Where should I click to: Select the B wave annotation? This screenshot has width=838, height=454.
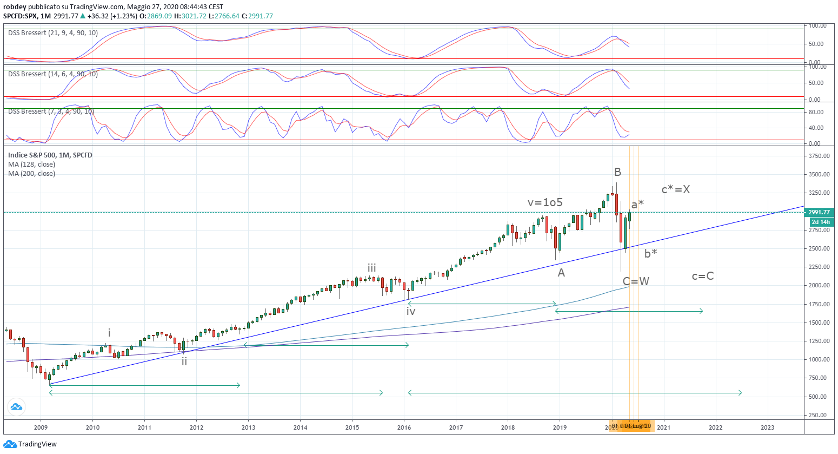(617, 172)
